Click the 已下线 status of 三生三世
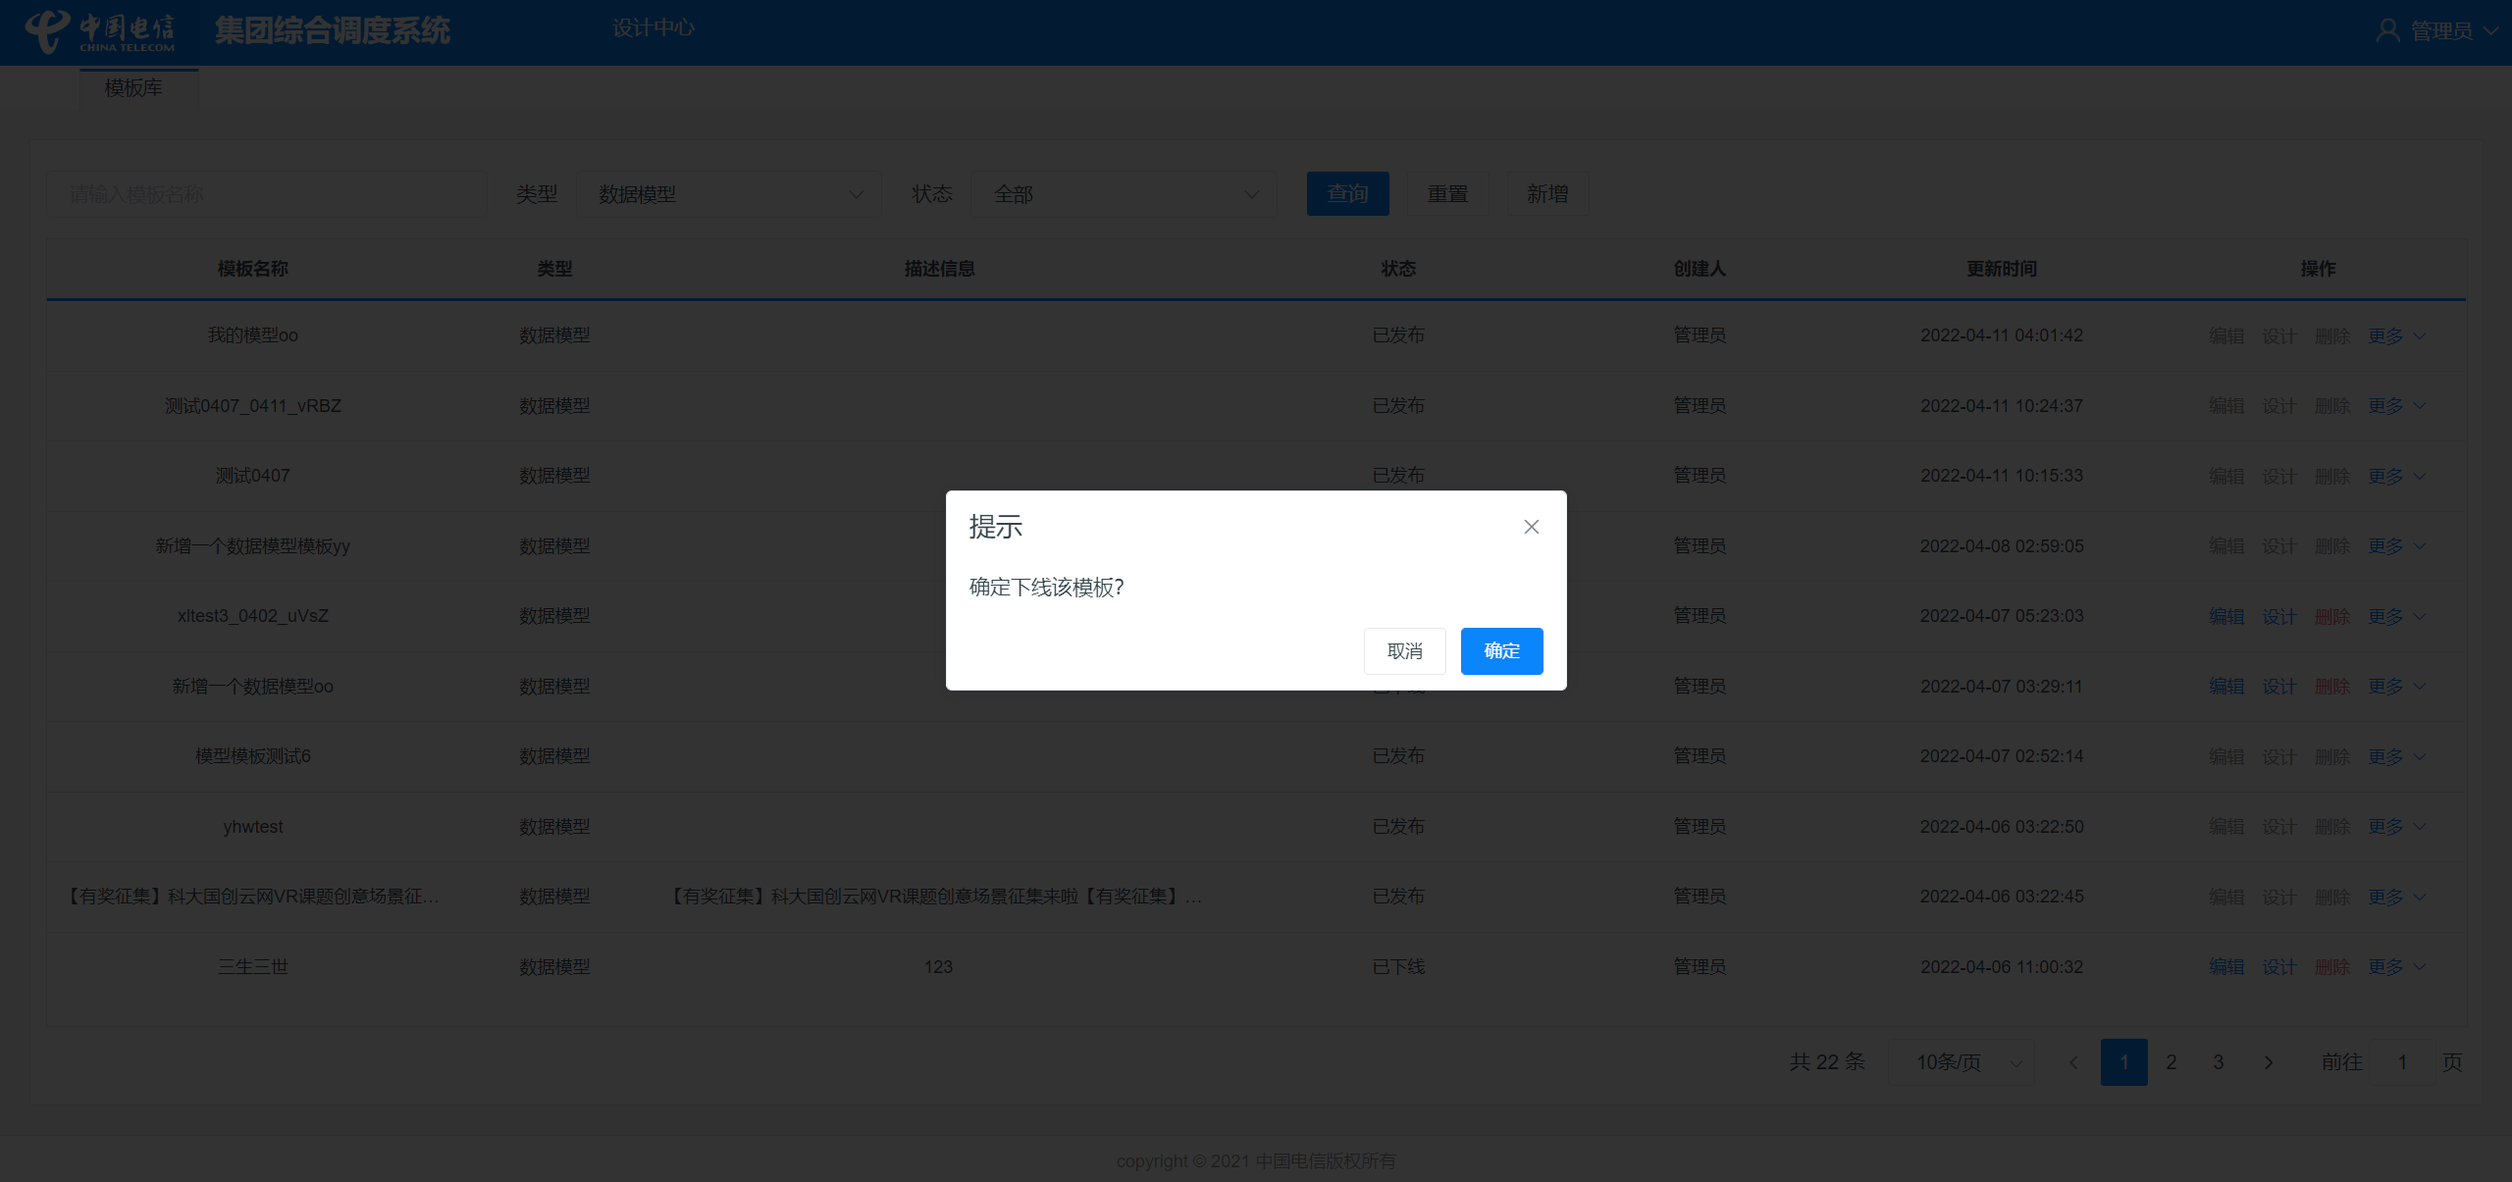This screenshot has height=1182, width=2512. (1398, 967)
